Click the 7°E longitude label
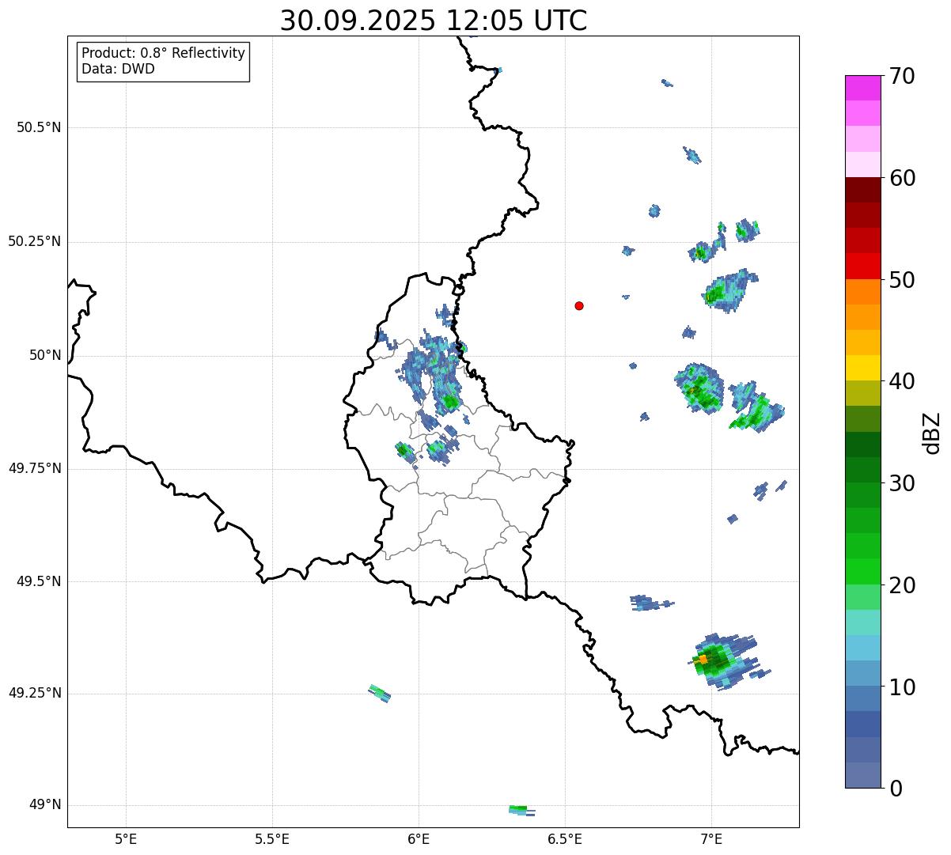The image size is (951, 855). pos(711,839)
